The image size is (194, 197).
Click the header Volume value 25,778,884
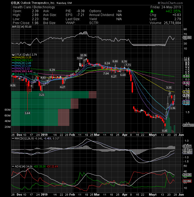pos(172,23)
